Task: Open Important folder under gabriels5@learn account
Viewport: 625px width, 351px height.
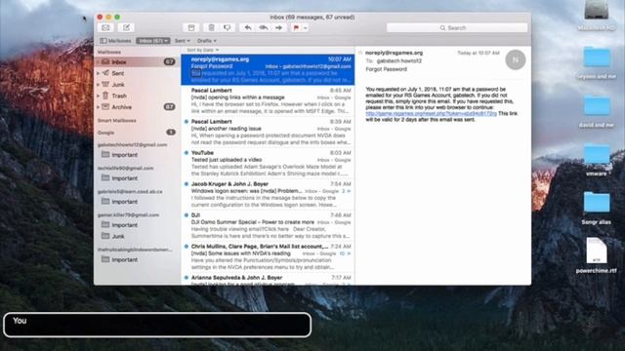Action: [x=125, y=202]
